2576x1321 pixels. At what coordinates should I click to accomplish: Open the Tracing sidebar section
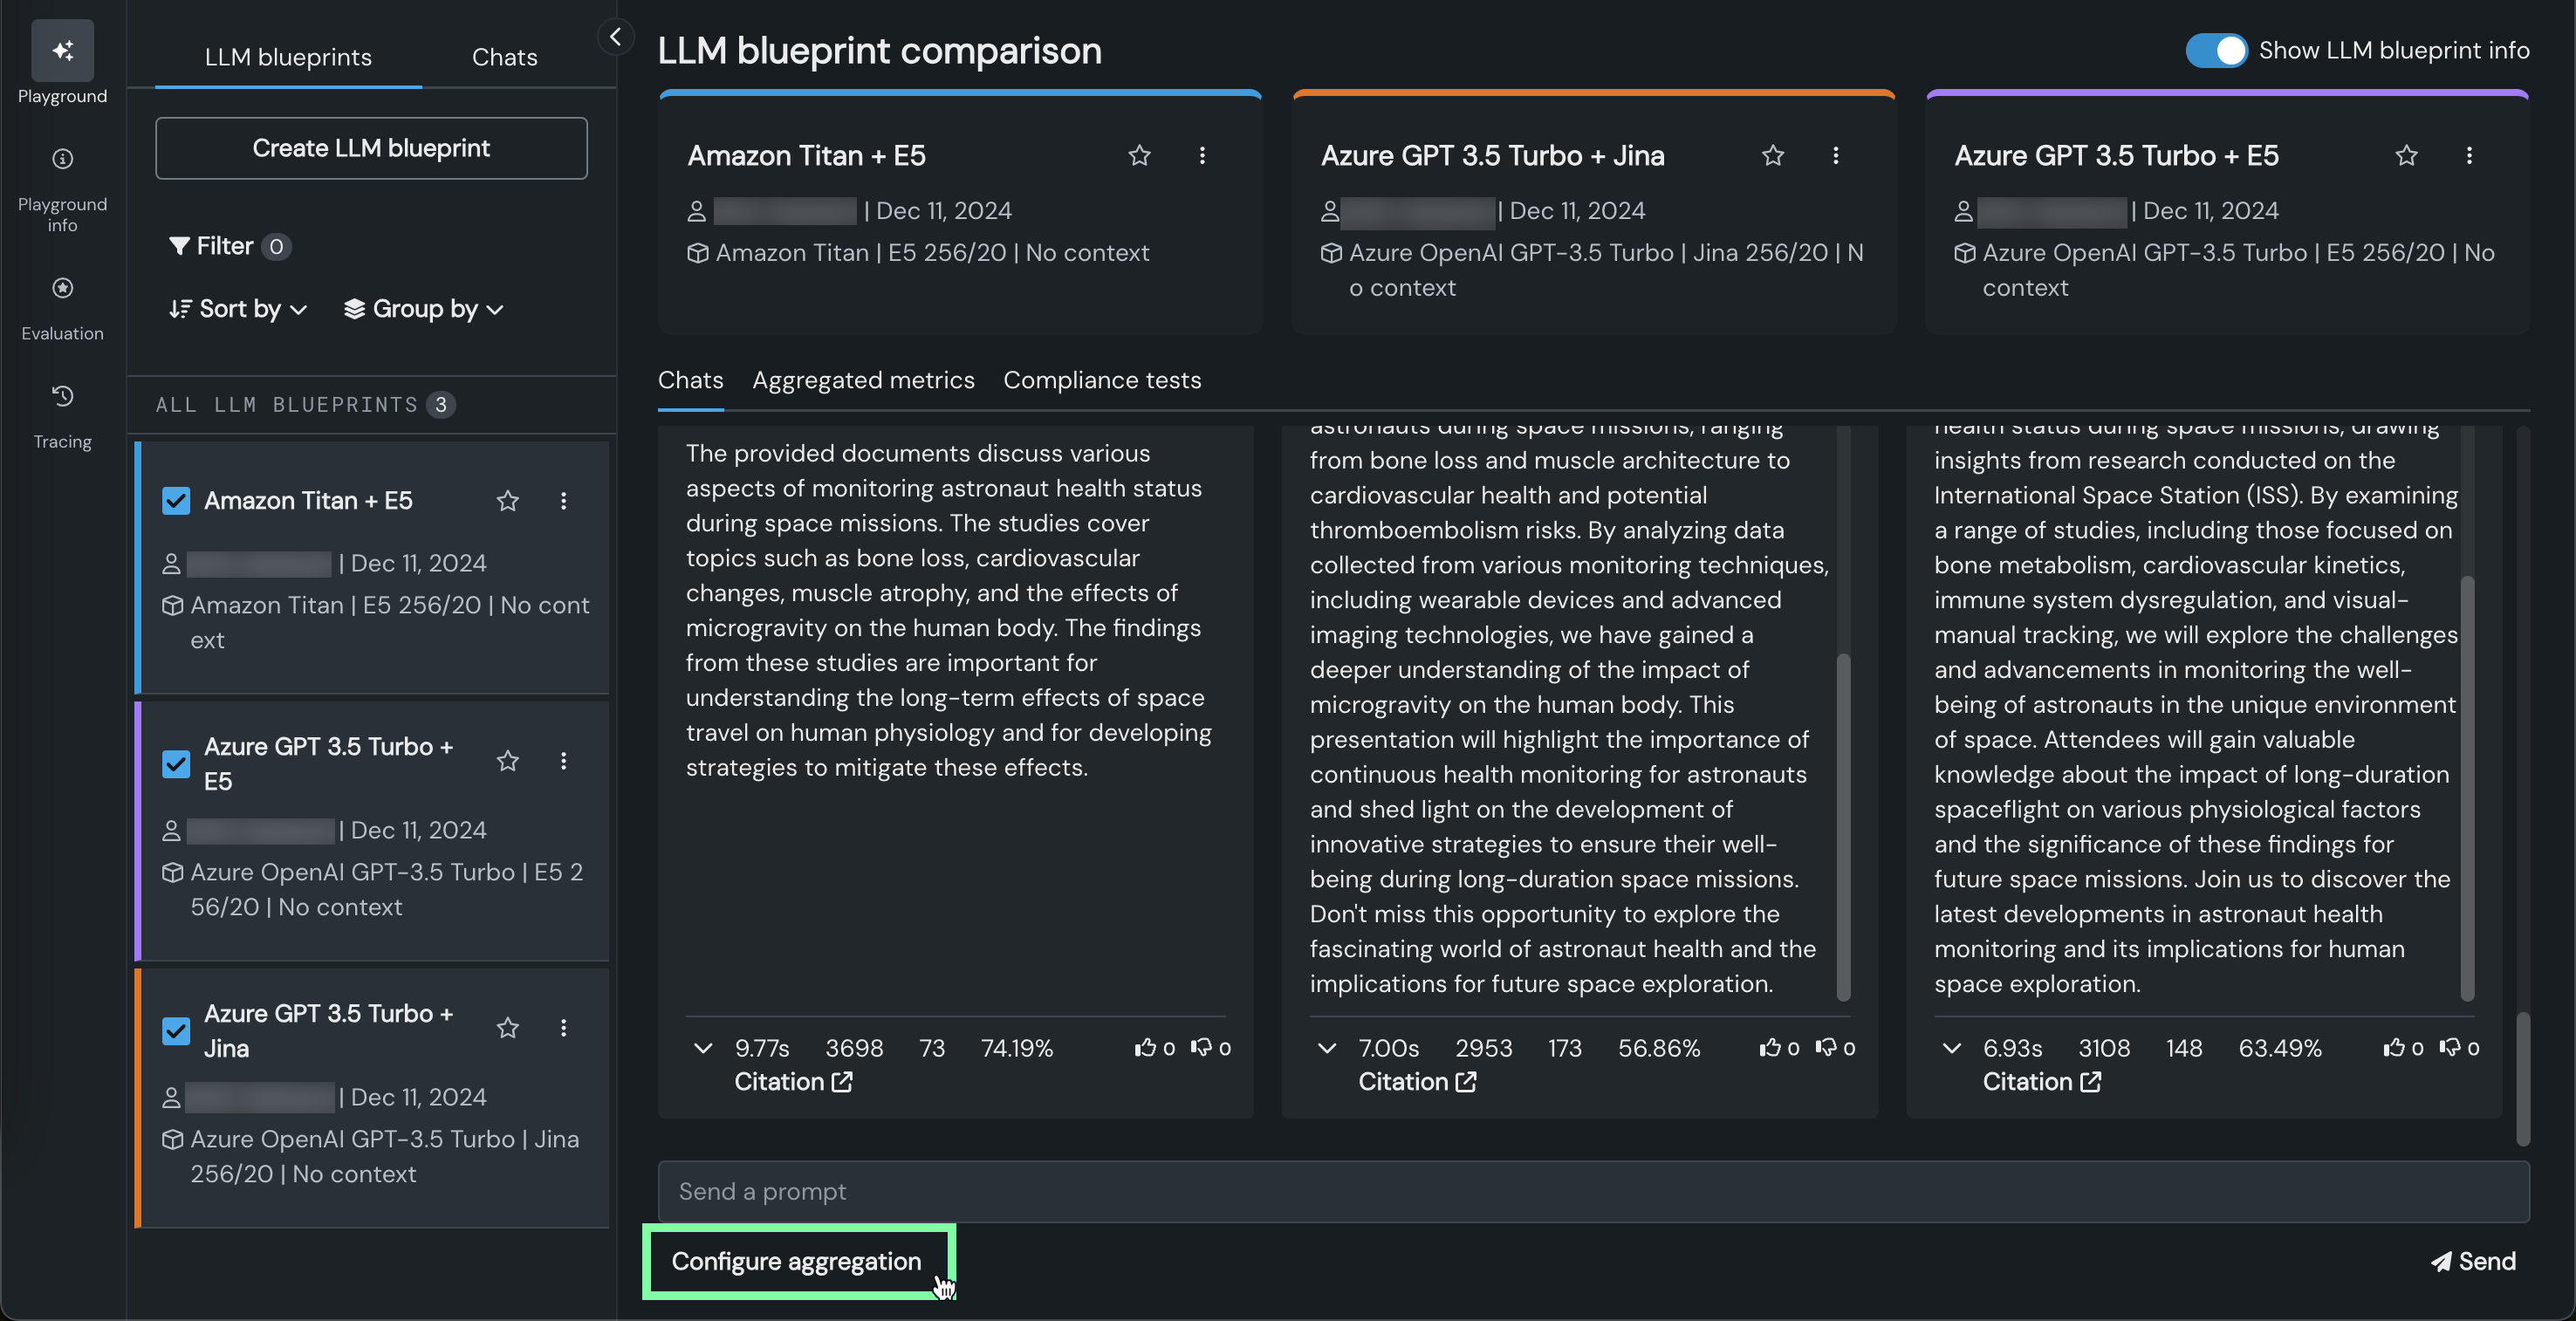tap(62, 397)
